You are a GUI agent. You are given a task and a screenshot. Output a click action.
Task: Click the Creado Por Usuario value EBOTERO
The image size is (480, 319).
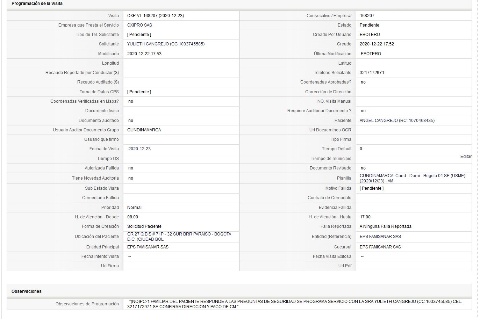370,35
